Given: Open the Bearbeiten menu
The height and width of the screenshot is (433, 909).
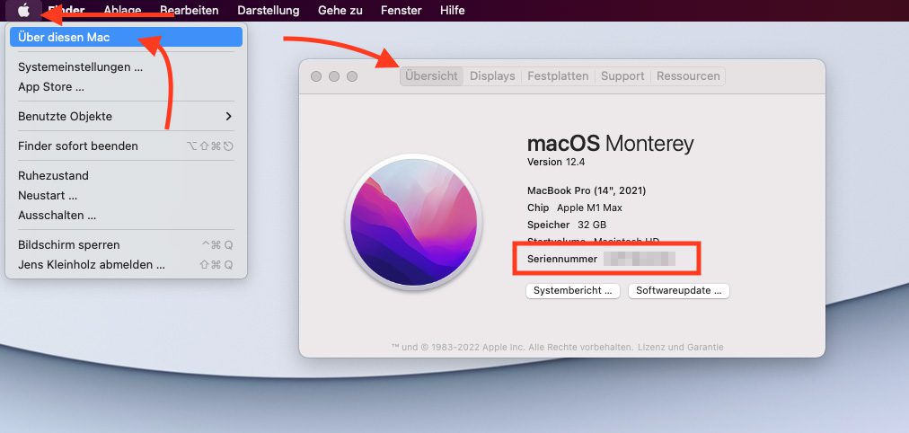Looking at the screenshot, I should 189,11.
